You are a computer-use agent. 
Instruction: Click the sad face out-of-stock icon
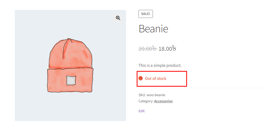click(141, 78)
